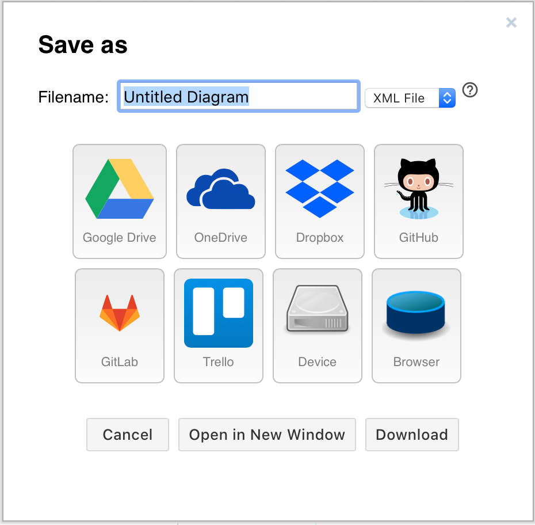Choose Dropbox for saving the file
Viewport: 535px width, 525px height.
pyautogui.click(x=319, y=201)
